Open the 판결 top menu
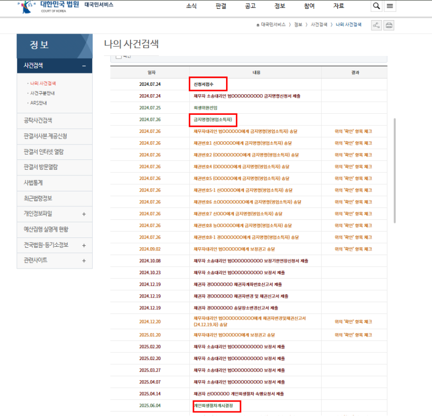The height and width of the screenshot is (417, 432). click(x=221, y=6)
